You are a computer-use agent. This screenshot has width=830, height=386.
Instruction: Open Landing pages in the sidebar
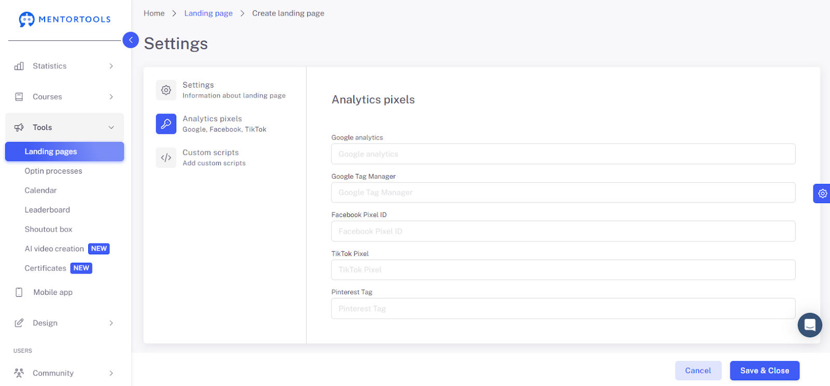[x=65, y=151]
